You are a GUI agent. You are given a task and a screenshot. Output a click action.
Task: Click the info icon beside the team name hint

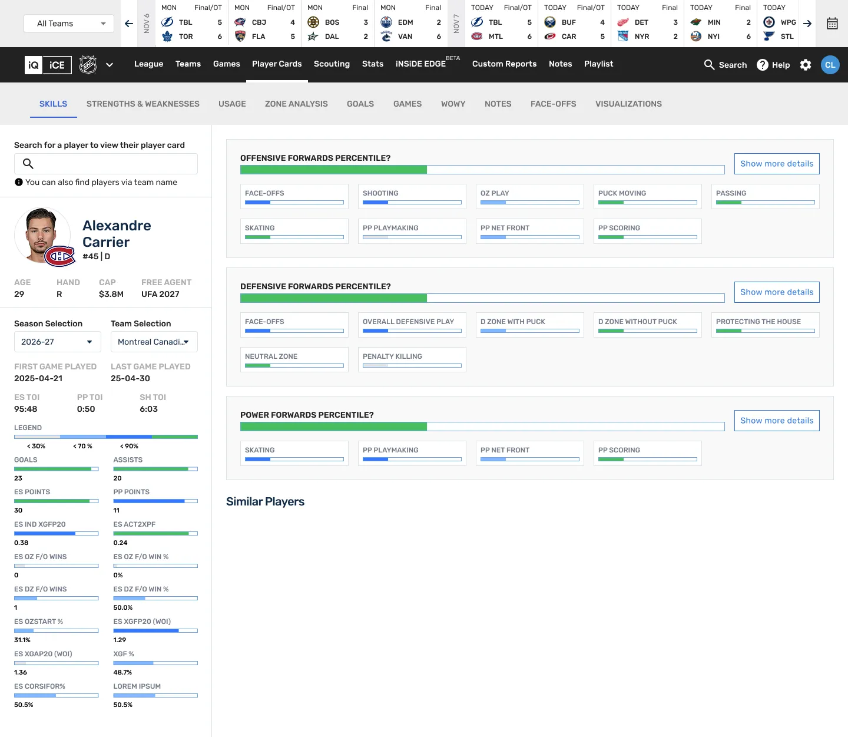[19, 183]
